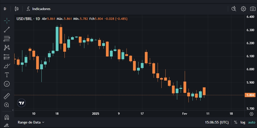Select the brush drawing tool
Viewport: 257px width, 128px height.
pos(7,66)
